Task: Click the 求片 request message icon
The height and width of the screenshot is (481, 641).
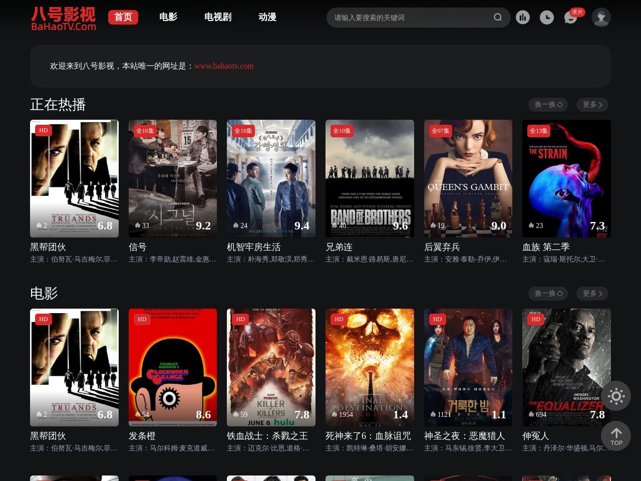Action: (571, 18)
